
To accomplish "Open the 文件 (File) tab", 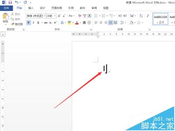I will pos(6,8).
